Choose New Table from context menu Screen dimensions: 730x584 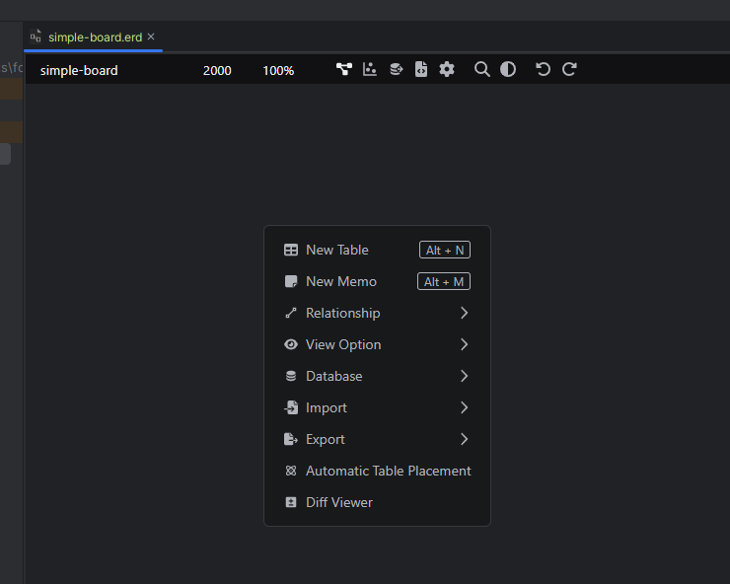point(377,251)
